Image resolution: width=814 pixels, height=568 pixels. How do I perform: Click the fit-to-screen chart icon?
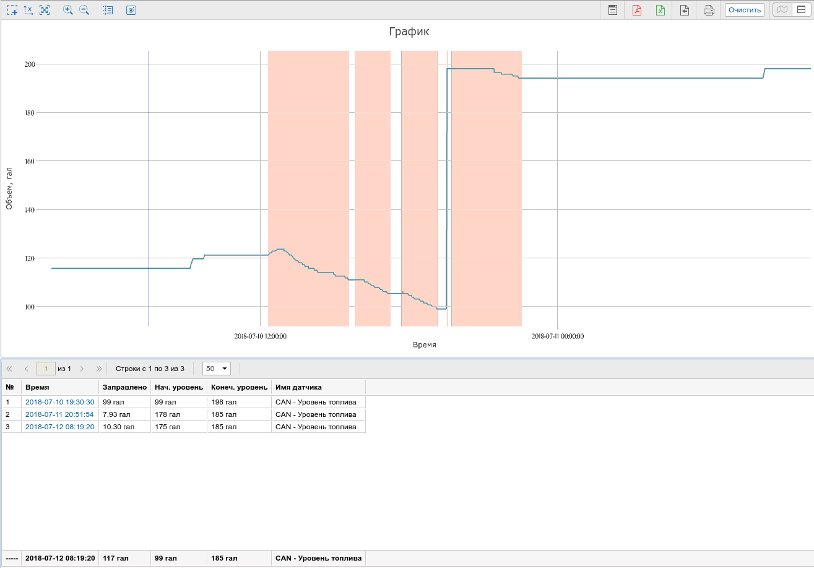45,10
